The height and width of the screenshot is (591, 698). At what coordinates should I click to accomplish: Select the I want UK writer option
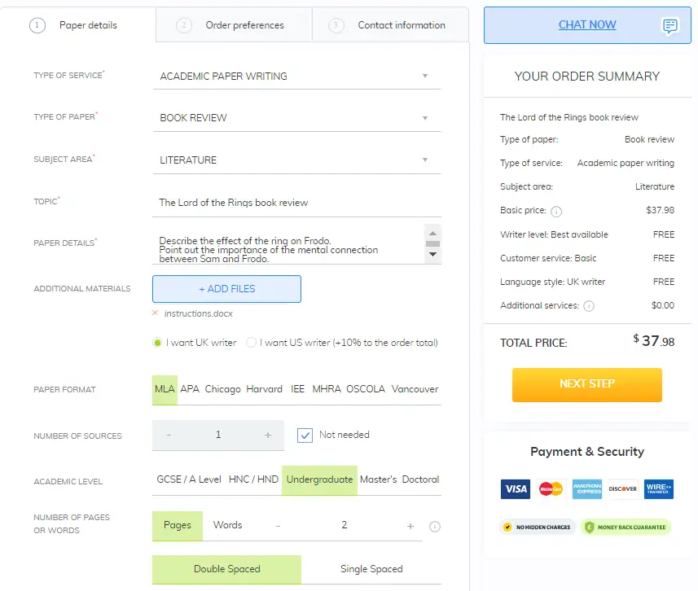[159, 344]
